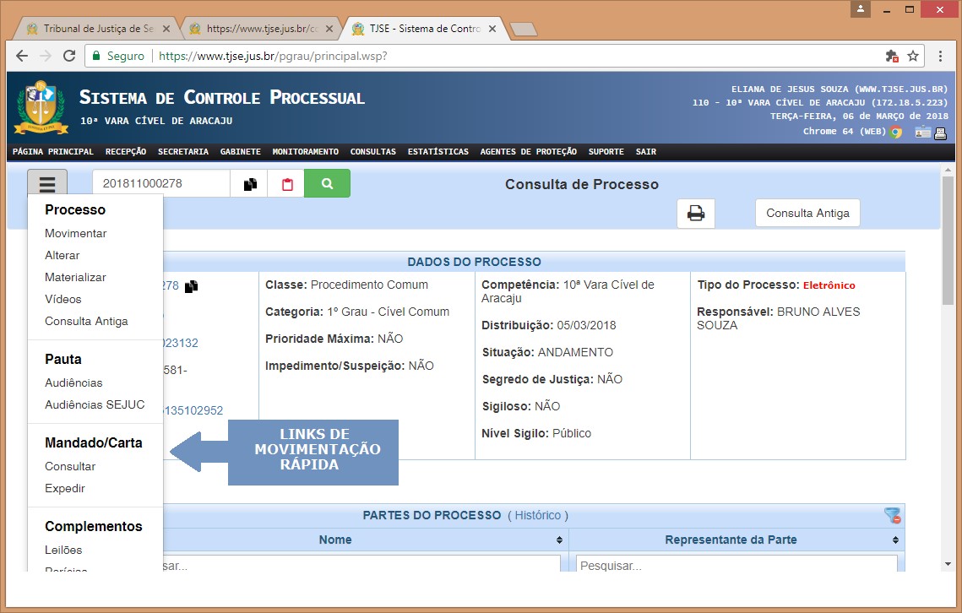Click the copy process number icon in search bar

pyautogui.click(x=250, y=184)
